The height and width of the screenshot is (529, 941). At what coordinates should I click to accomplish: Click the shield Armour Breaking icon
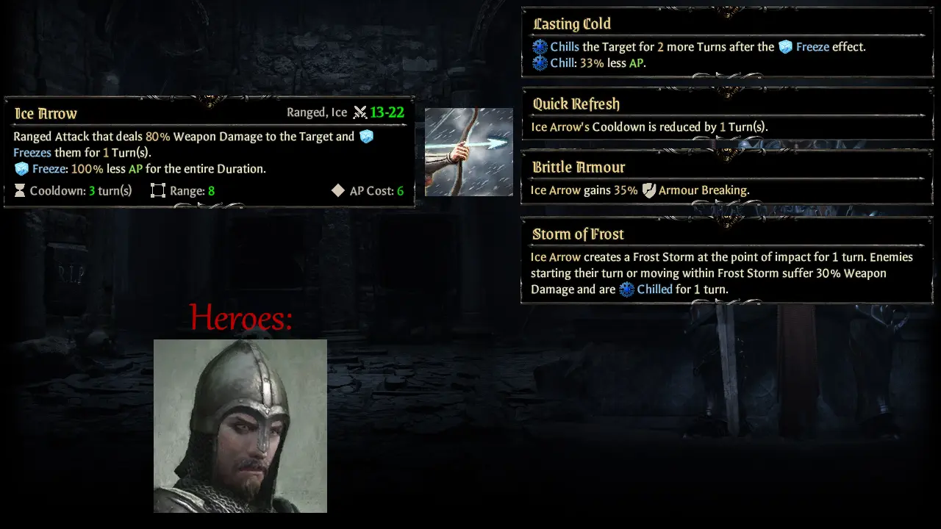[648, 190]
